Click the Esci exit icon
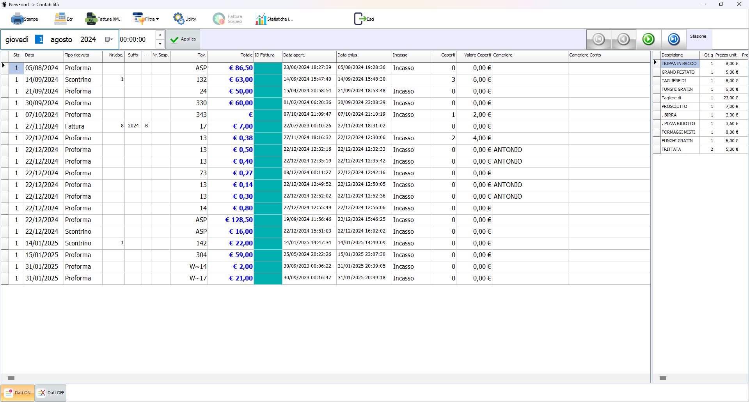 tap(364, 19)
